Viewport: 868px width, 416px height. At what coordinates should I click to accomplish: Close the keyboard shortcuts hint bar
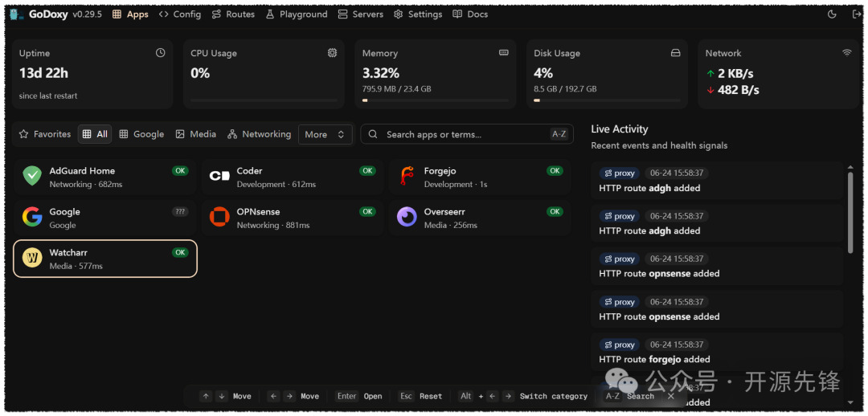(671, 396)
